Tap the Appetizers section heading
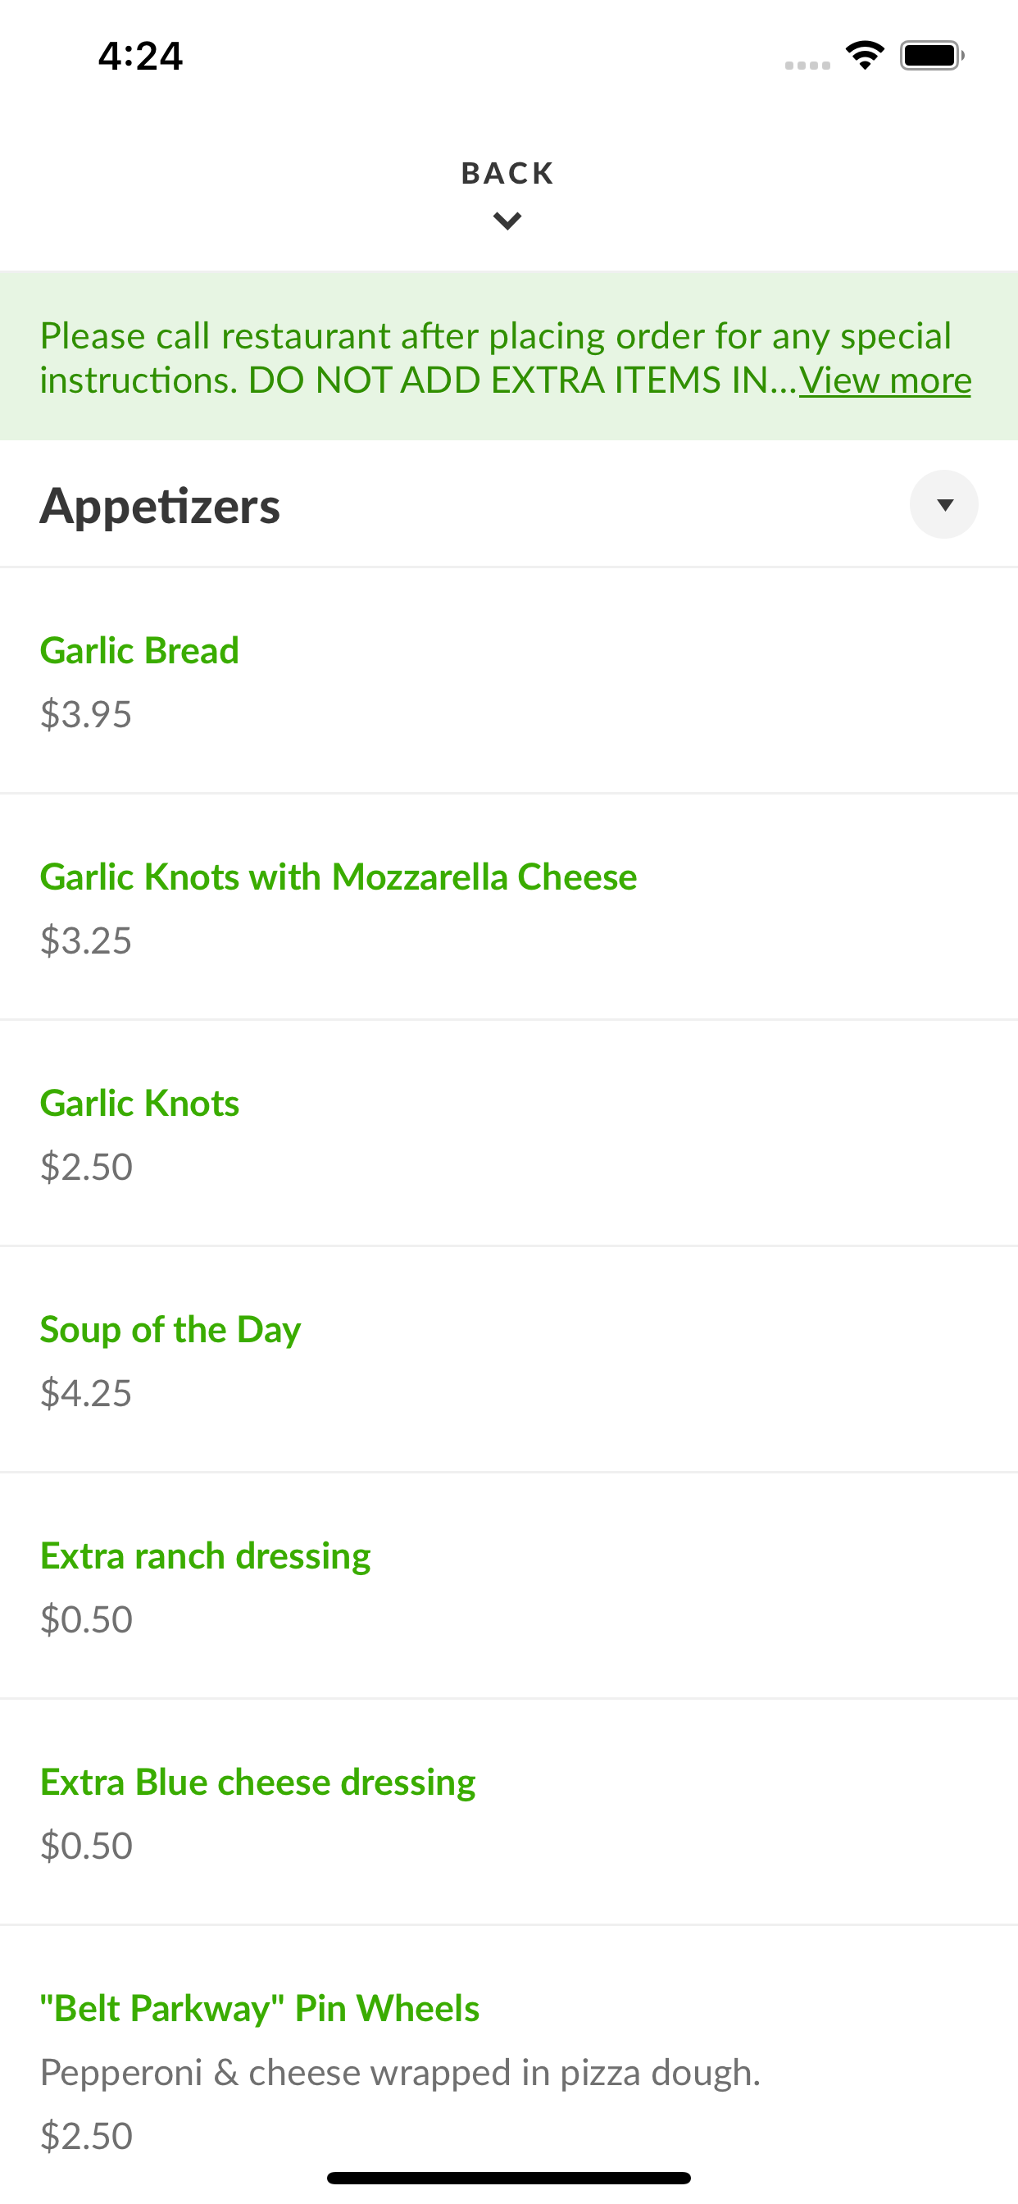The height and width of the screenshot is (2204, 1018). 160,506
